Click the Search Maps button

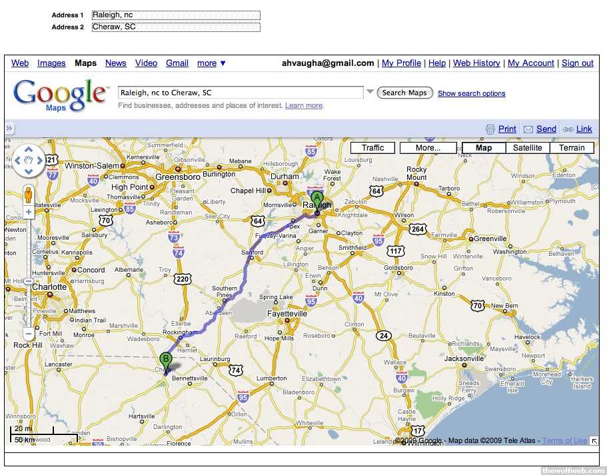coord(404,93)
